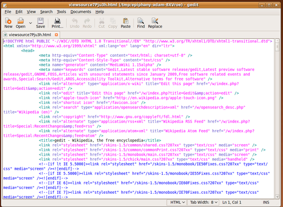Expand the recent files arrow beside Open
The width and height of the screenshot is (283, 207).
tap(31, 23)
